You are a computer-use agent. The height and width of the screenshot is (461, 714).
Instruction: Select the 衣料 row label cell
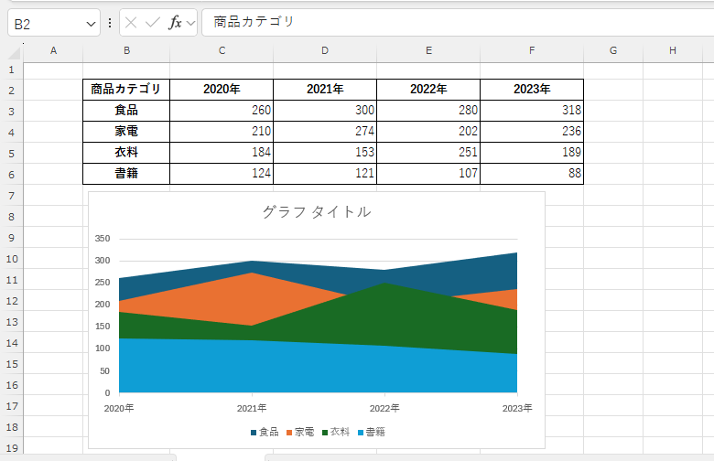tap(126, 153)
